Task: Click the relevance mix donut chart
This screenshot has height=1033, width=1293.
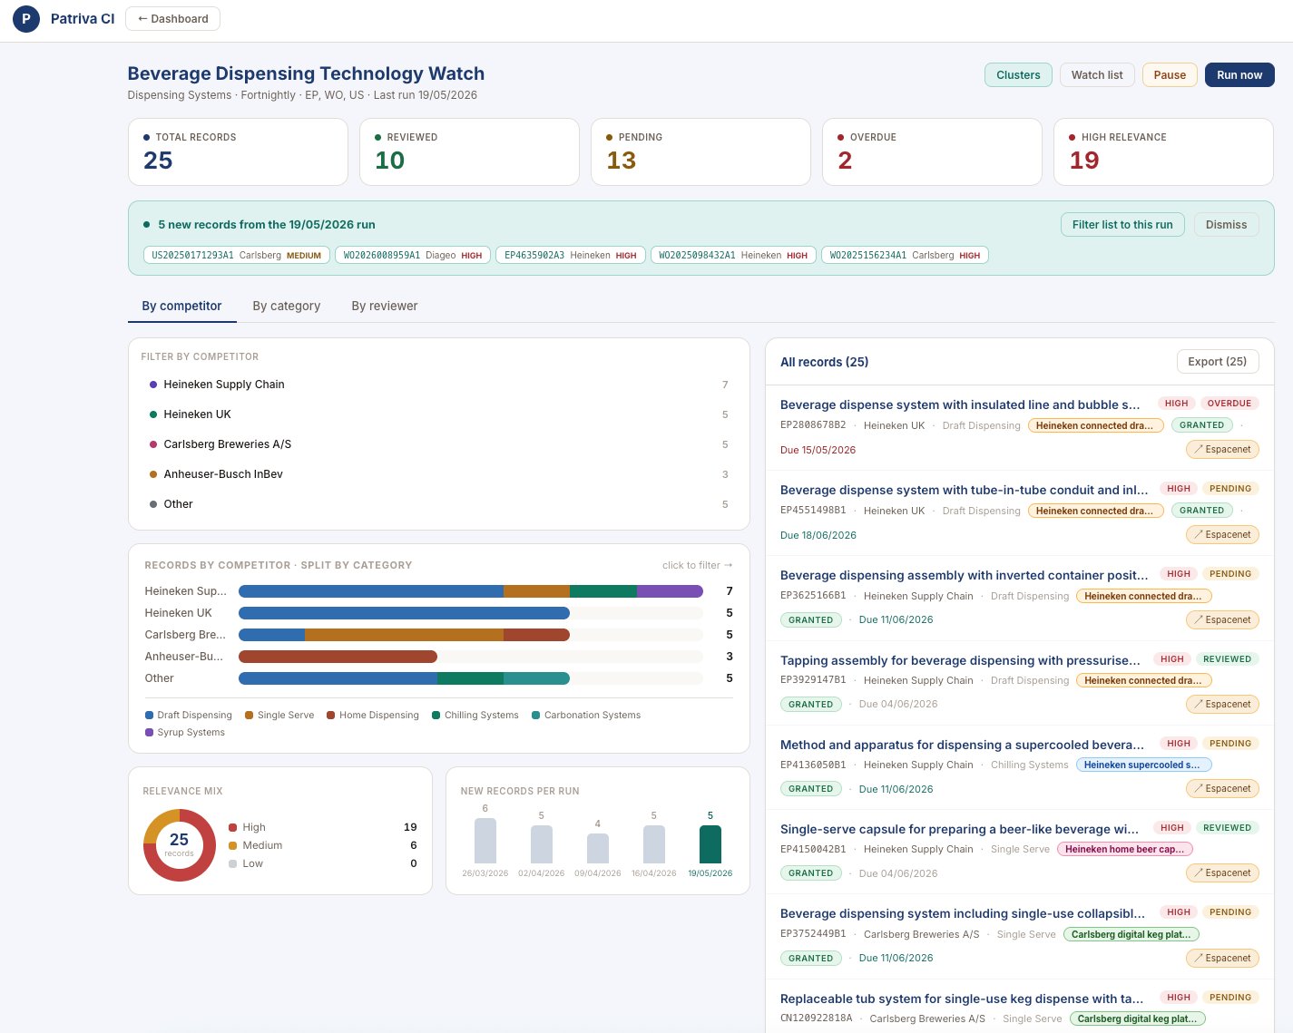Action: click(x=180, y=845)
